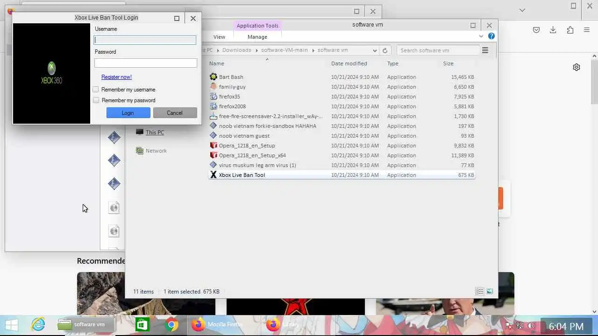Open Windows Store taskbar icon

click(142, 325)
